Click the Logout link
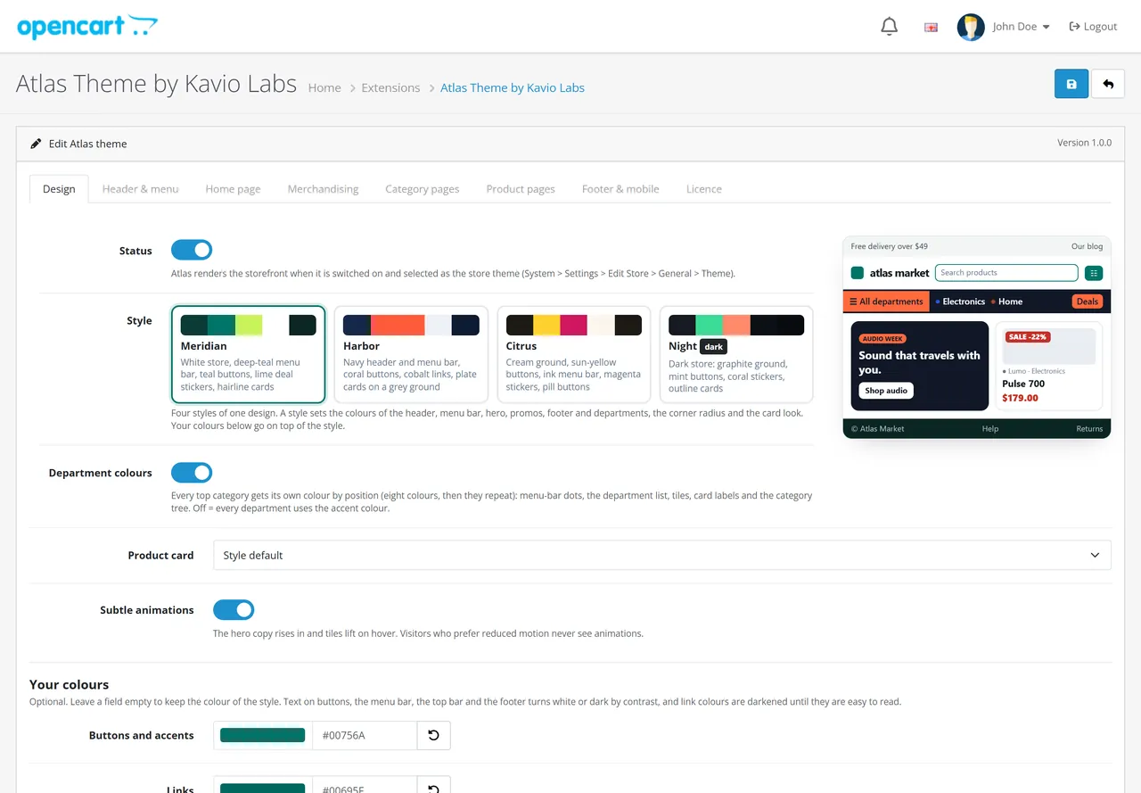This screenshot has width=1141, height=793. click(x=1093, y=27)
